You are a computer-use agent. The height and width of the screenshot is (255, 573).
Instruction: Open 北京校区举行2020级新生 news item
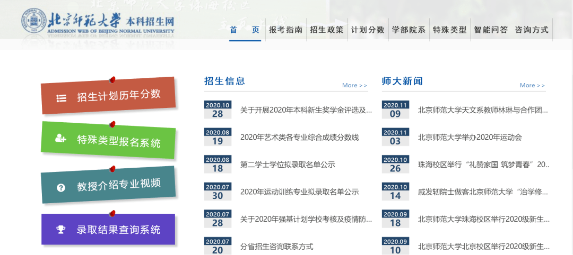tap(484, 247)
